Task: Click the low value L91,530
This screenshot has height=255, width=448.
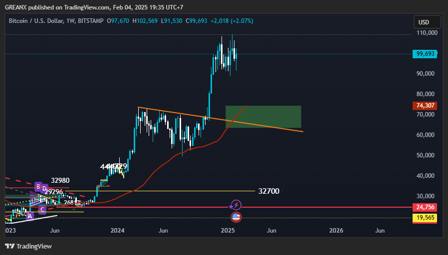Action: point(172,21)
